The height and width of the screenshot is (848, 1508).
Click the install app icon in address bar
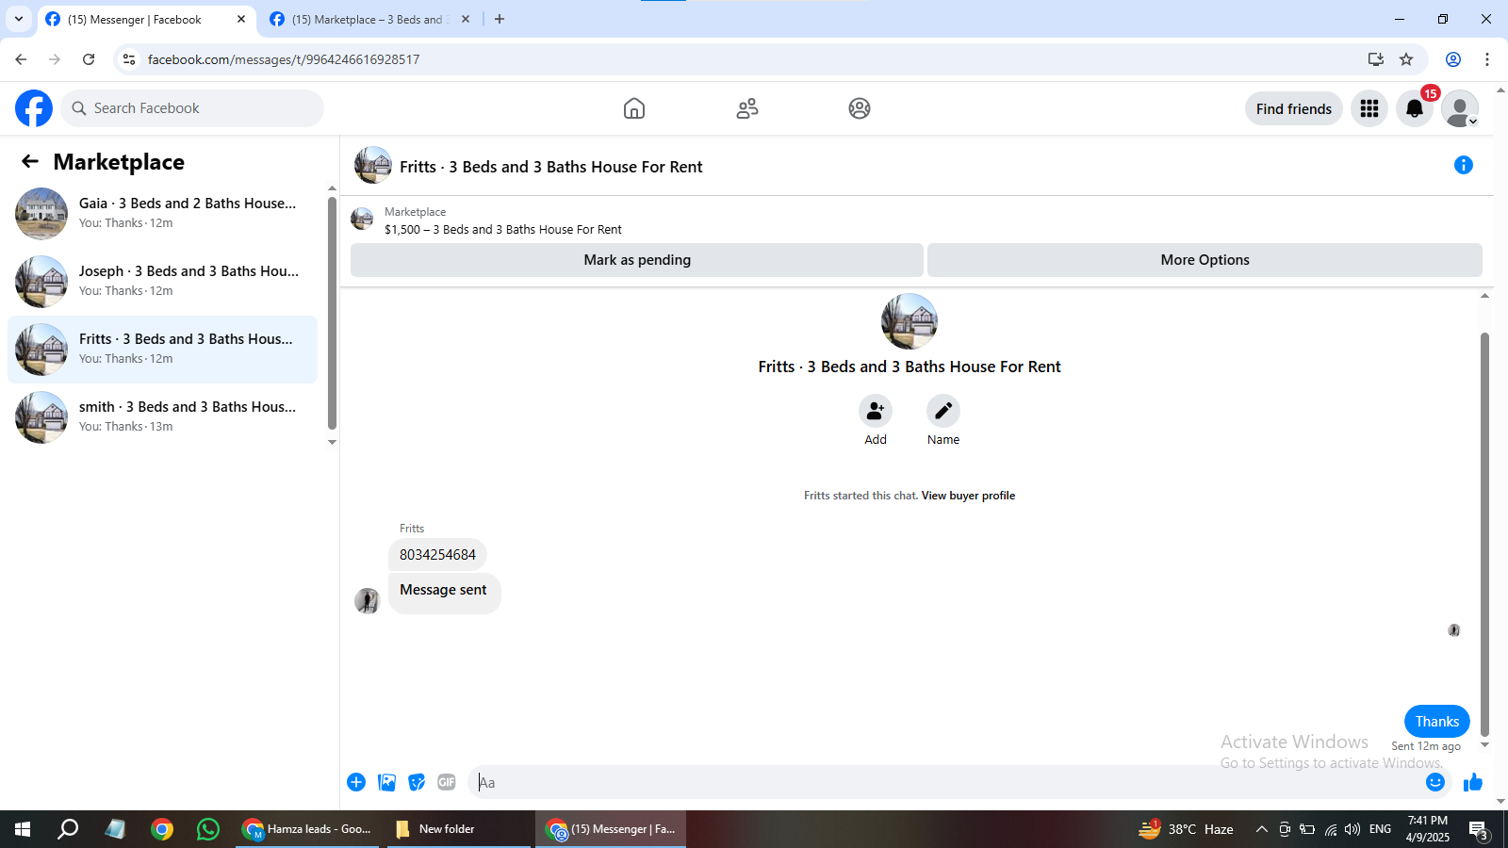click(x=1376, y=59)
